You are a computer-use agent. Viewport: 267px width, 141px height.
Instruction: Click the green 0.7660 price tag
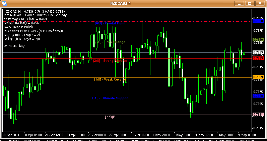pos(258,39)
